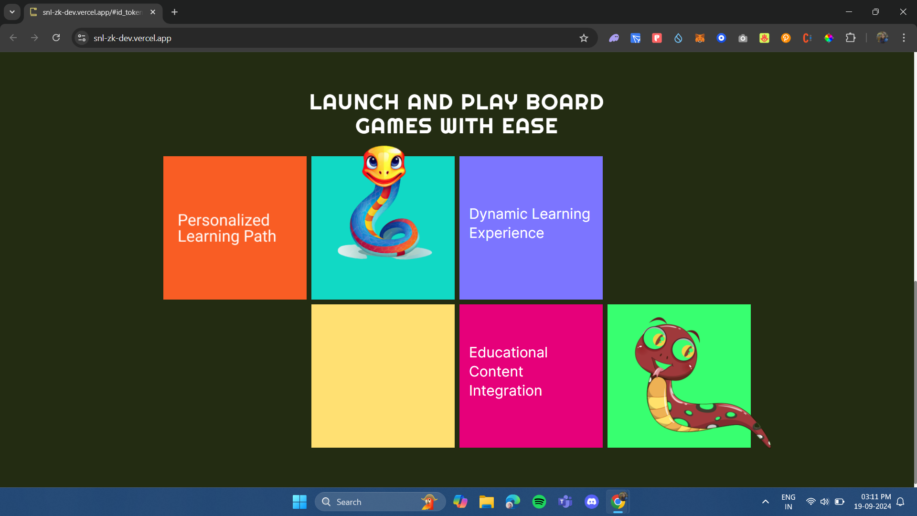Click the Personalized Learning Path tile
The width and height of the screenshot is (917, 516).
[x=235, y=228]
